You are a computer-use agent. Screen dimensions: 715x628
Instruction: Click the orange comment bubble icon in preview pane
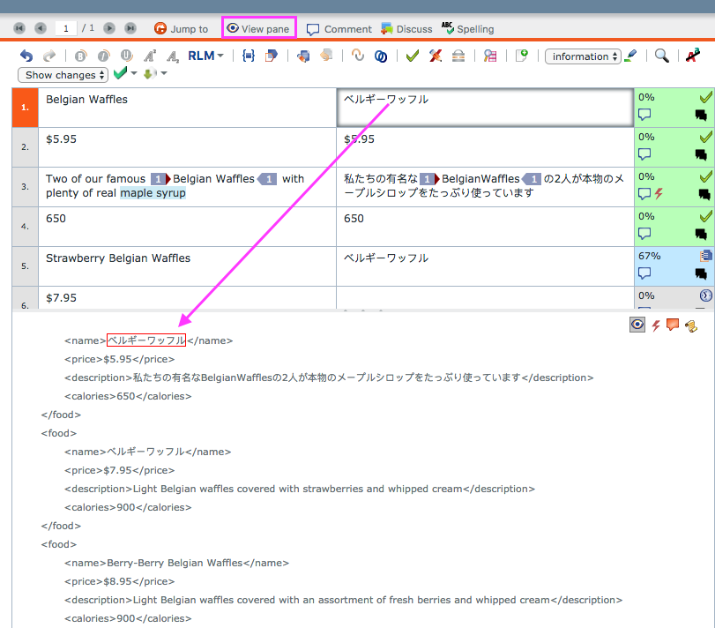[x=673, y=325]
